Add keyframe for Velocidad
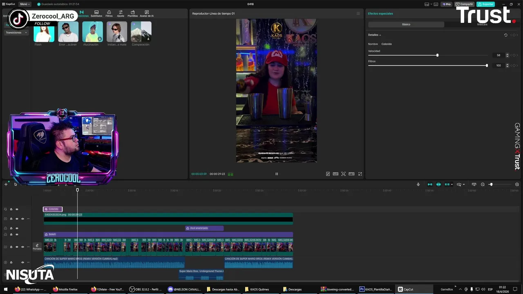 click(x=514, y=55)
